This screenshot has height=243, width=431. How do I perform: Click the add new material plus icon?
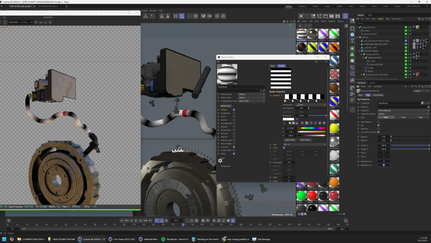[300, 26]
